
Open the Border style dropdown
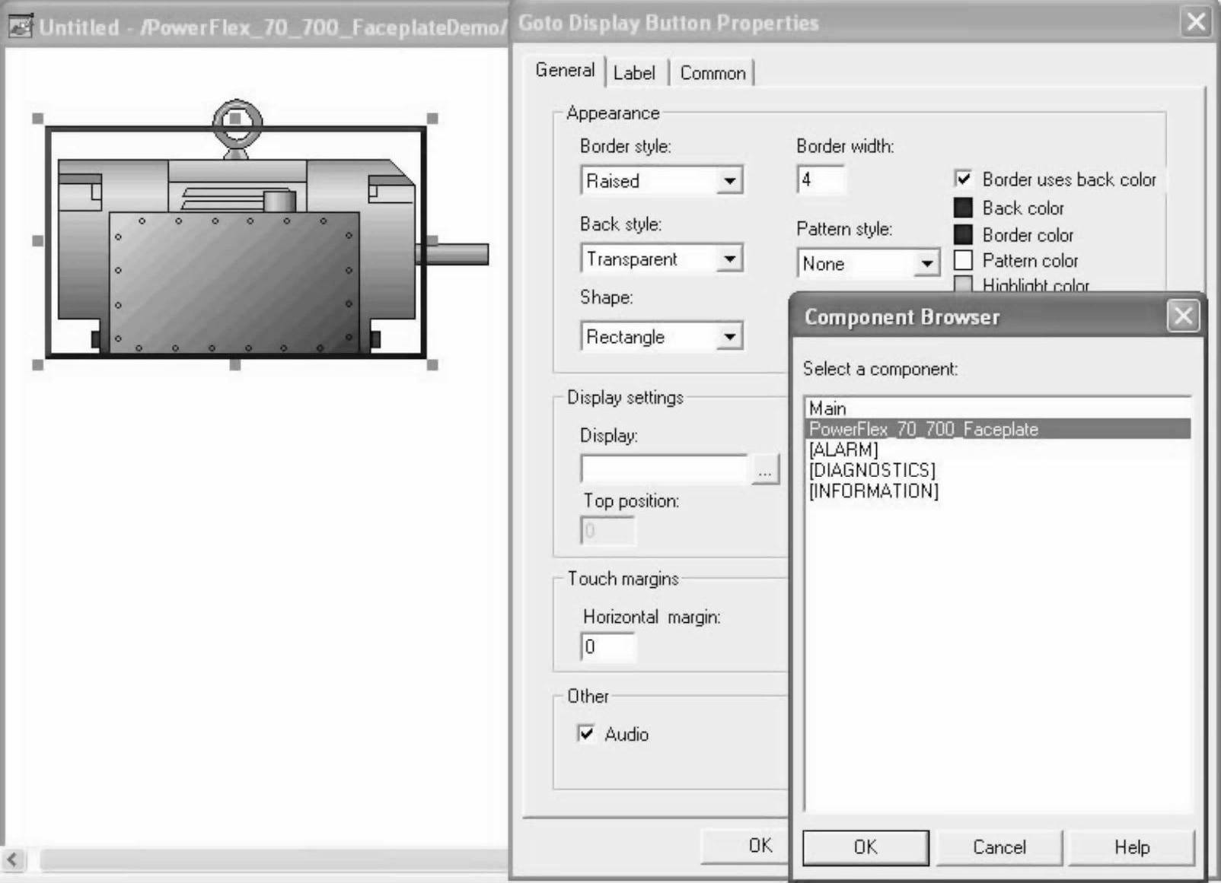[729, 181]
